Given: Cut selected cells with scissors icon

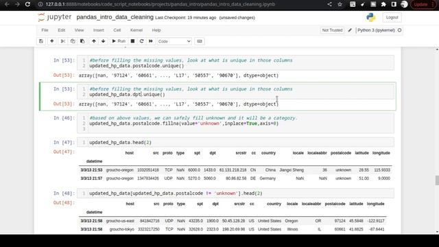Looking at the screenshot, I should click(x=62, y=41).
